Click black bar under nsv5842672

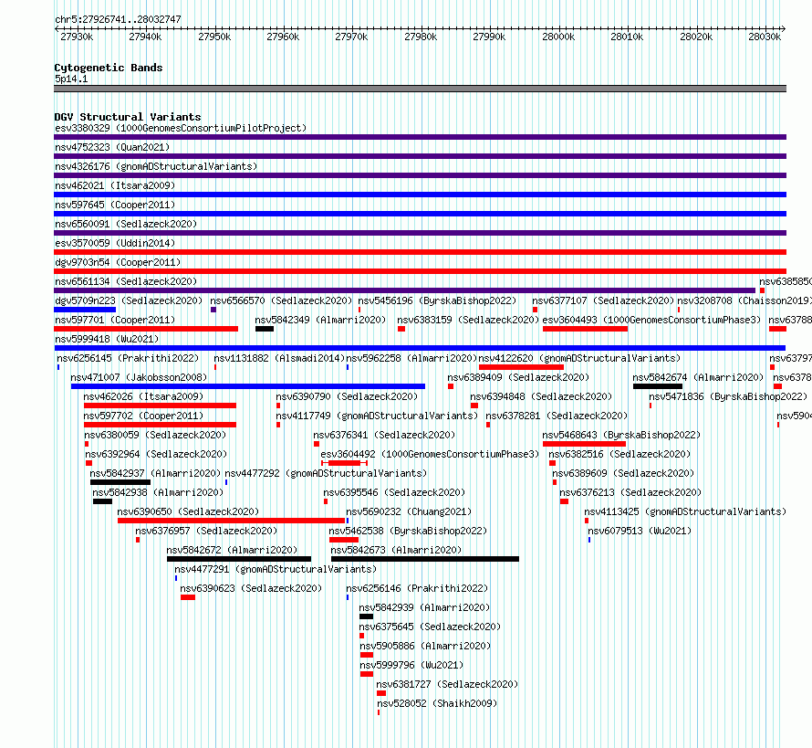click(239, 559)
